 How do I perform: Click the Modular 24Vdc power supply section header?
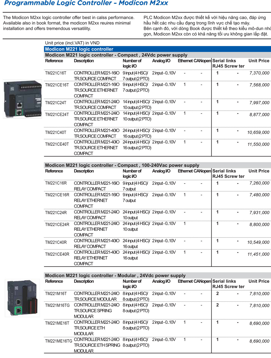click(115, 275)
